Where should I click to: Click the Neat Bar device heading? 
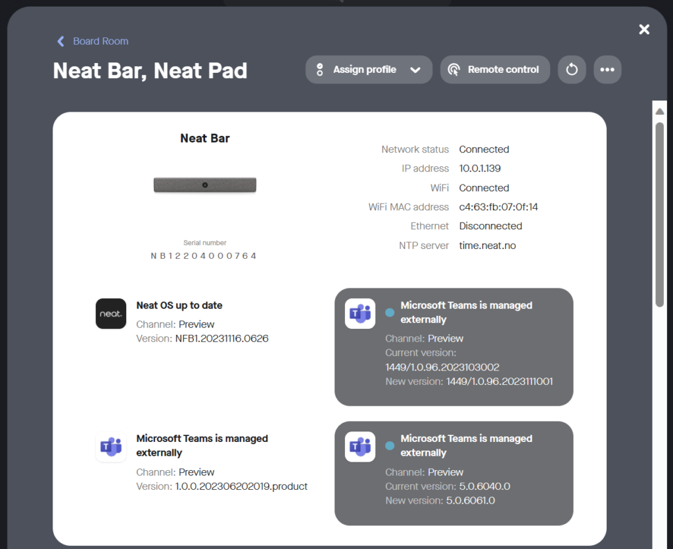[205, 138]
